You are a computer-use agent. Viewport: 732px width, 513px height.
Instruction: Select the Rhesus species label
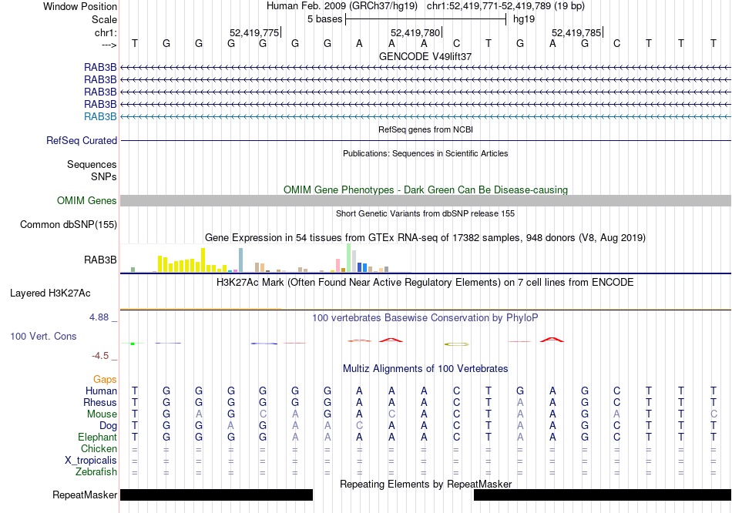coord(100,402)
